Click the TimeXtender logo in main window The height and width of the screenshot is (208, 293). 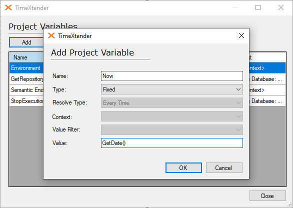click(x=8, y=7)
